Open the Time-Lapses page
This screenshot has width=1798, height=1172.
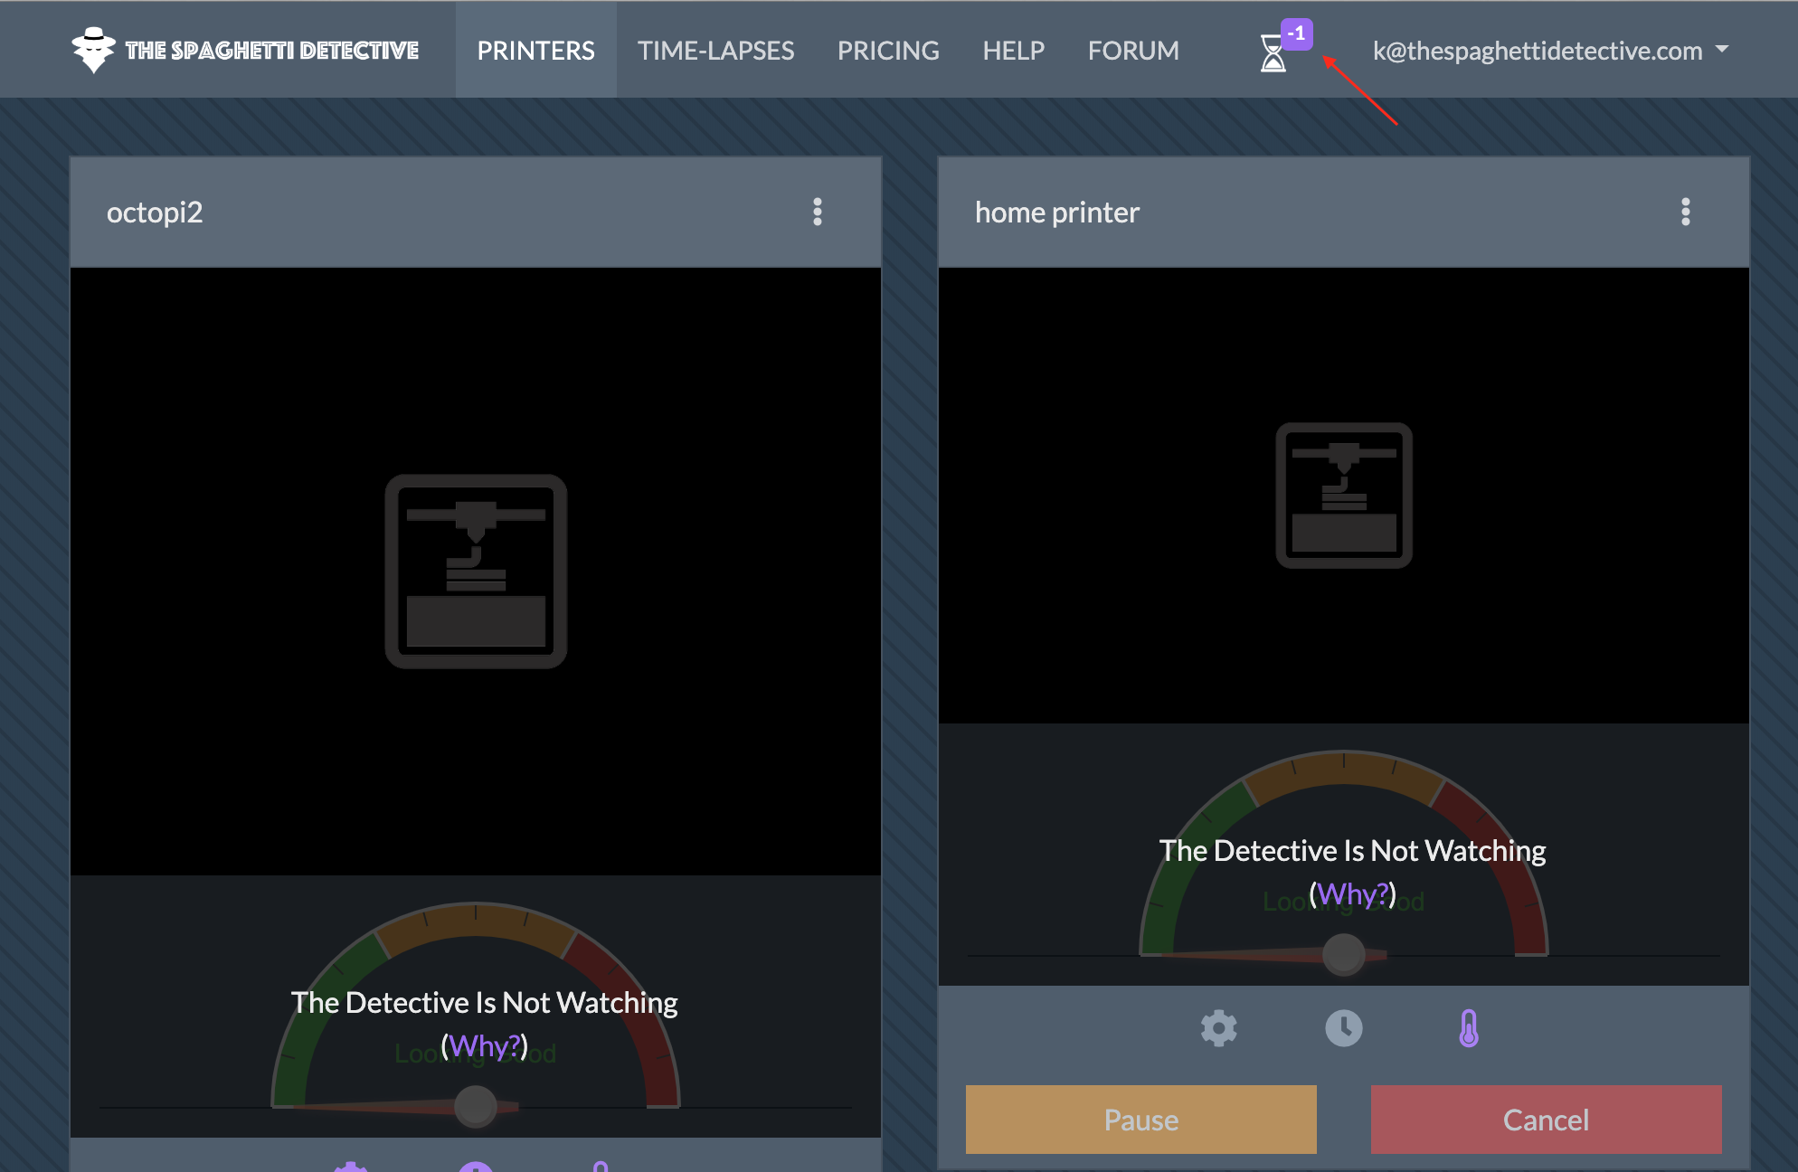click(x=715, y=51)
